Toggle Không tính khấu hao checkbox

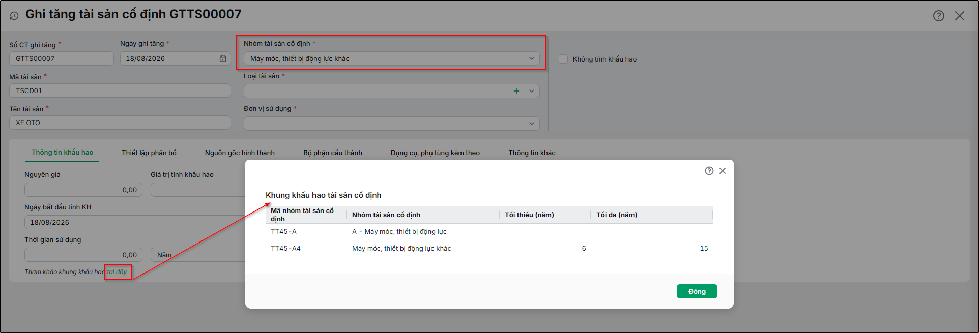point(563,59)
